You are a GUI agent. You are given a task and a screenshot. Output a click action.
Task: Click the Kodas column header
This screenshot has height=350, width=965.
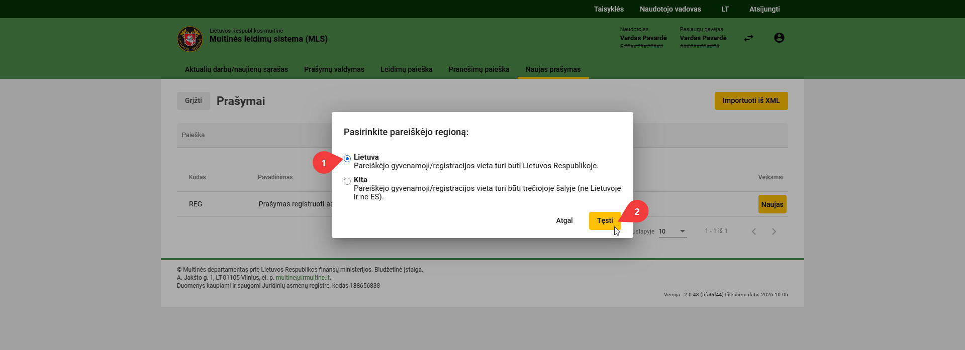(197, 177)
